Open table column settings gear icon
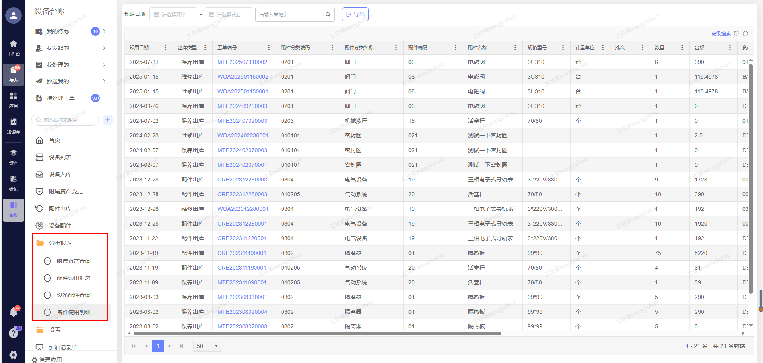Screen dimensions: 763x363 [x=736, y=34]
